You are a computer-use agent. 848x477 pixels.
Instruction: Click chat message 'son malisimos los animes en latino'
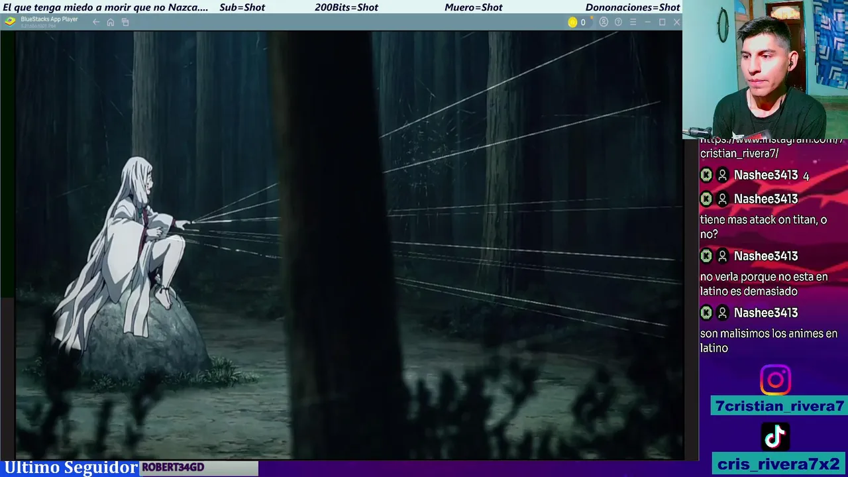pos(768,341)
